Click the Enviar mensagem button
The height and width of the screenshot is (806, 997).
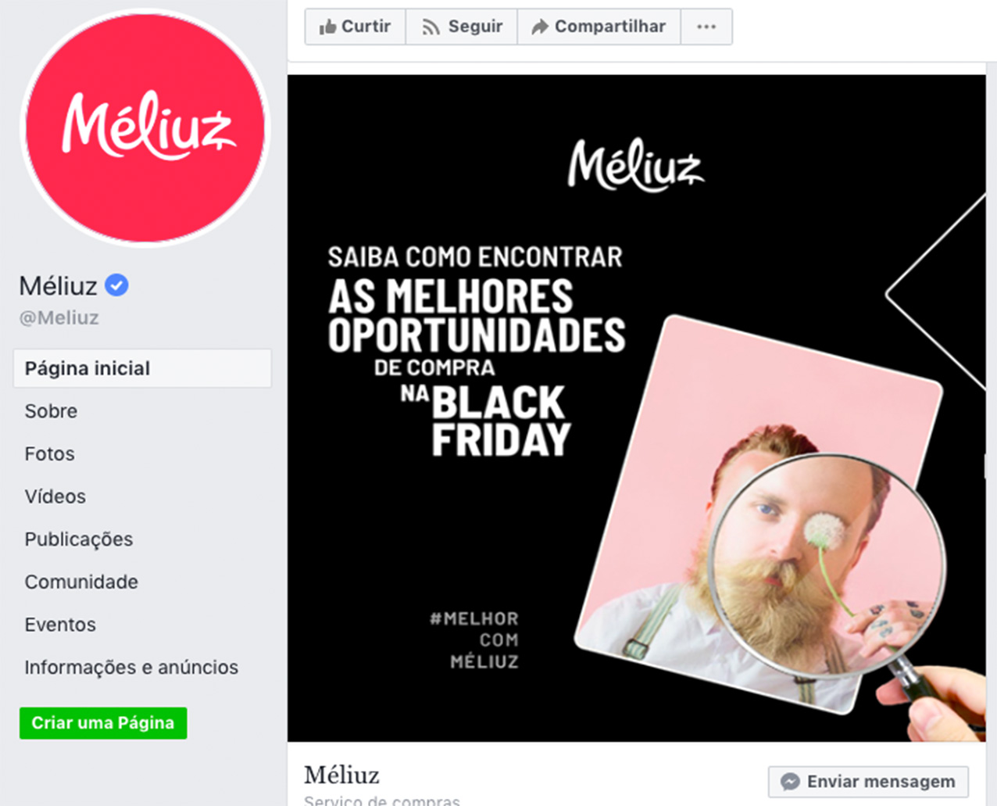pyautogui.click(x=868, y=781)
